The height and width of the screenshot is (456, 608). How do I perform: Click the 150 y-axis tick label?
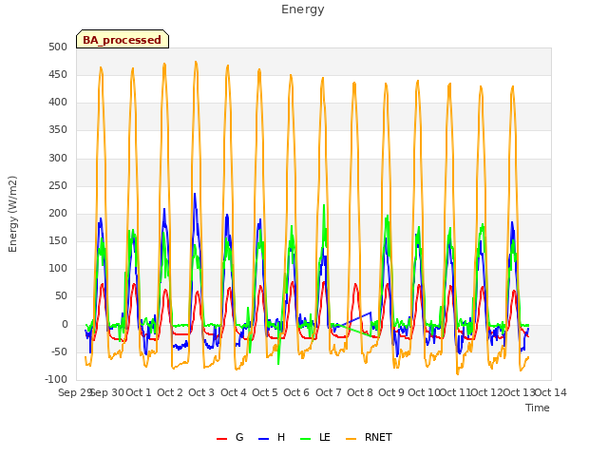(x=58, y=240)
